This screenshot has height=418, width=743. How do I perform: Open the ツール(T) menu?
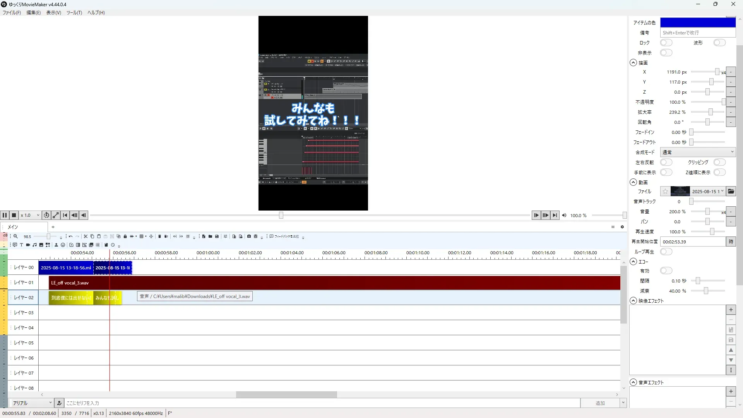[x=74, y=13]
